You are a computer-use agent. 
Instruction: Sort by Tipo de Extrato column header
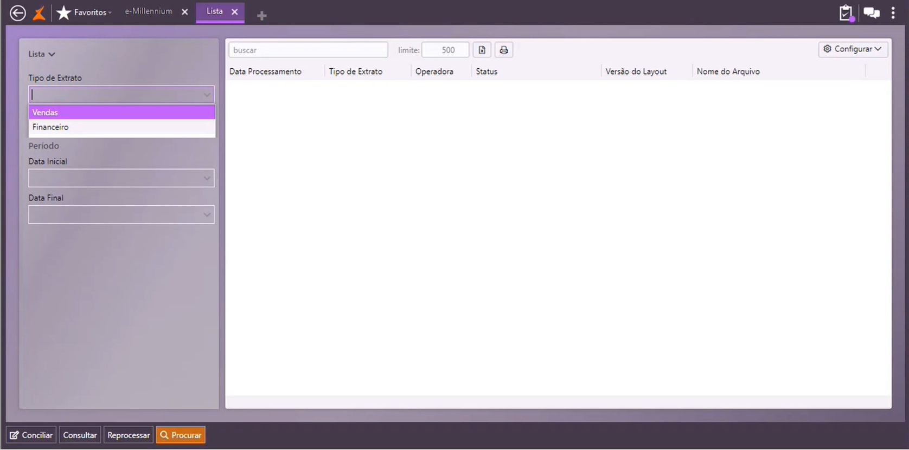point(355,71)
